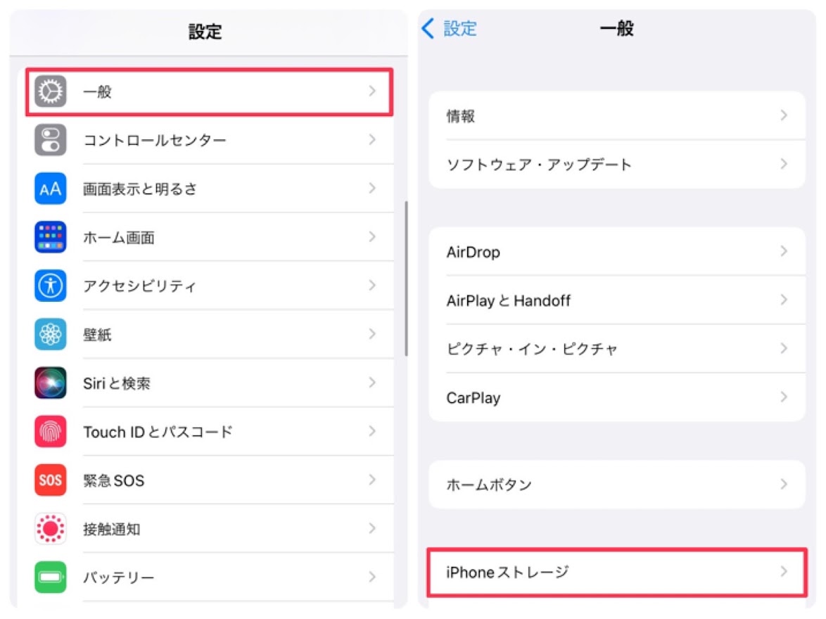This screenshot has width=826, height=619.
Task: Tap the green Battery (バッテリー) icon
Action: point(51,577)
